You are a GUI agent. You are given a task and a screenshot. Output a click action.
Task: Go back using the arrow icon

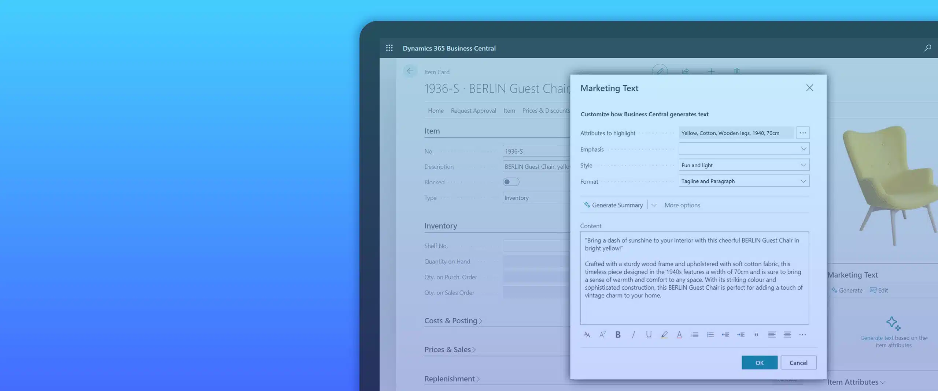point(410,71)
